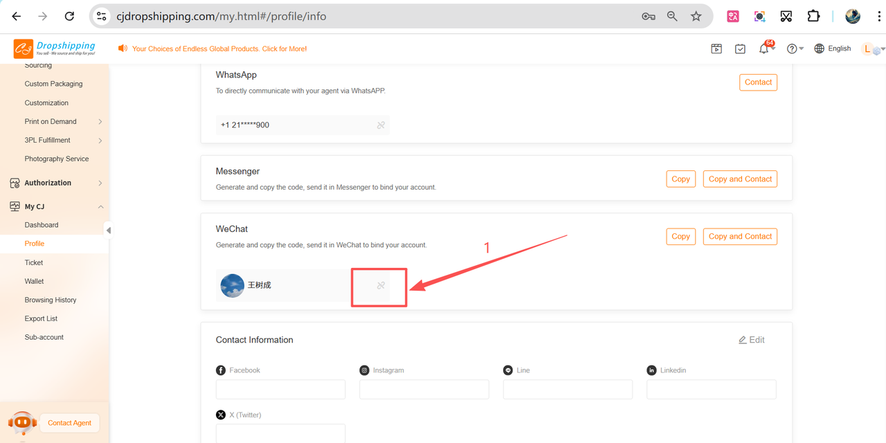
Task: Click the CJ Dropshipping logo
Action: [x=55, y=48]
